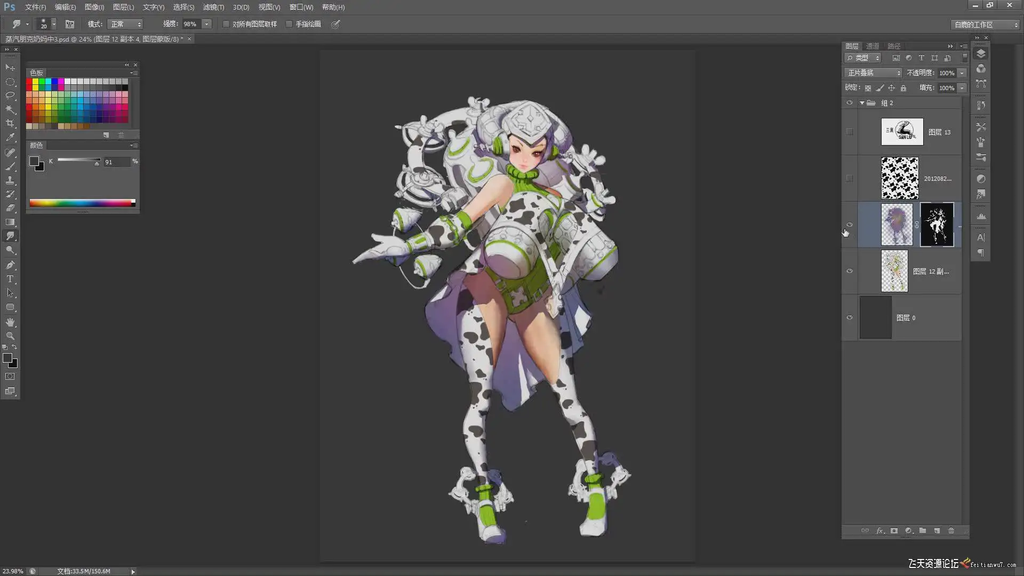The image size is (1024, 576).
Task: Switch to the Channels tab
Action: [873, 46]
